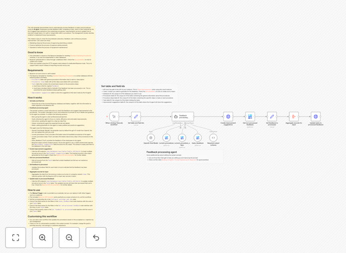Select the Required output schema sub-node
The height and width of the screenshot is (253, 346).
[x=213, y=138]
